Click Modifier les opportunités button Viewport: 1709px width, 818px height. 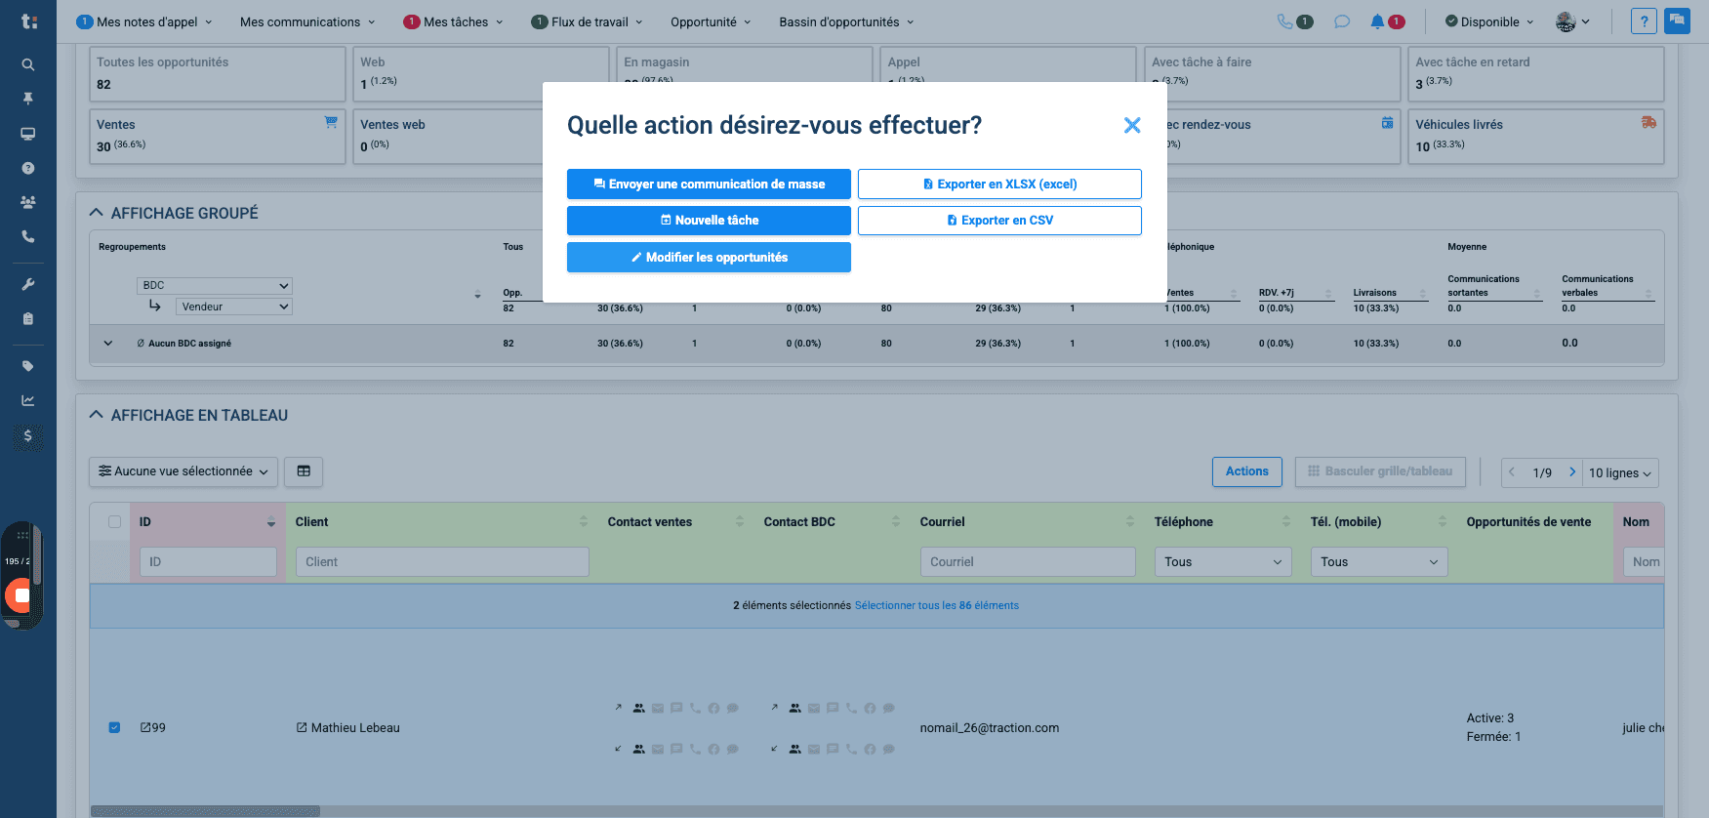click(709, 258)
